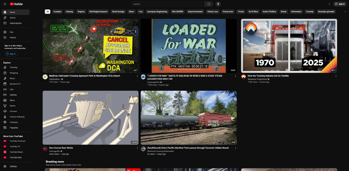Open watch History in sidebar
Screen dimensions: 349x171
[x=13, y=37]
